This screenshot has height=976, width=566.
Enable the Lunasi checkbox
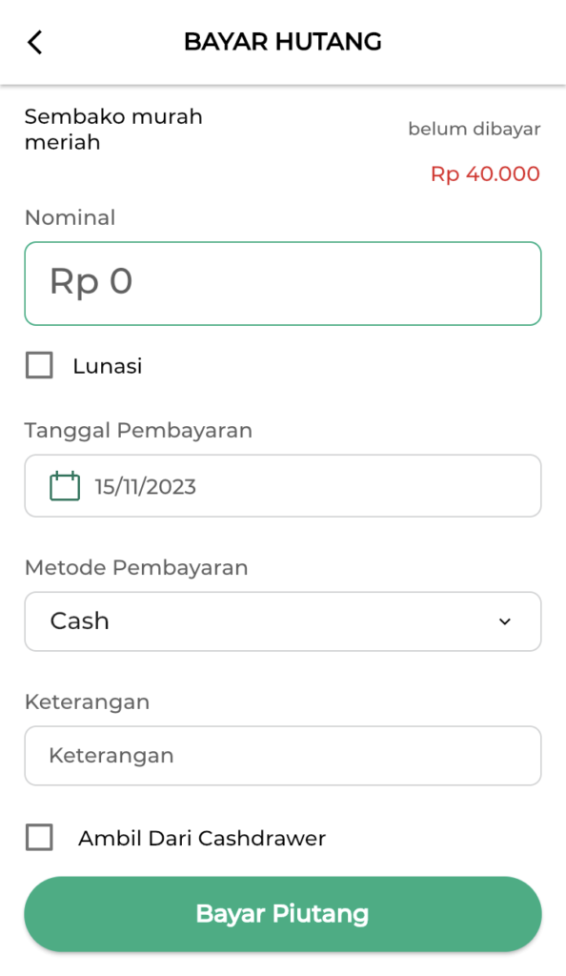pos(38,365)
